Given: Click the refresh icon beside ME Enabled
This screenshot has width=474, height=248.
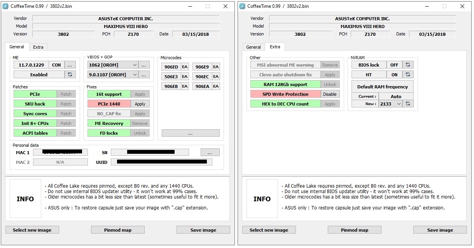Looking at the screenshot, I should tap(70, 74).
